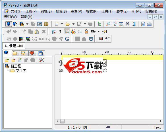Click the glasses view icon
The height and width of the screenshot is (132, 166).
(107, 38)
